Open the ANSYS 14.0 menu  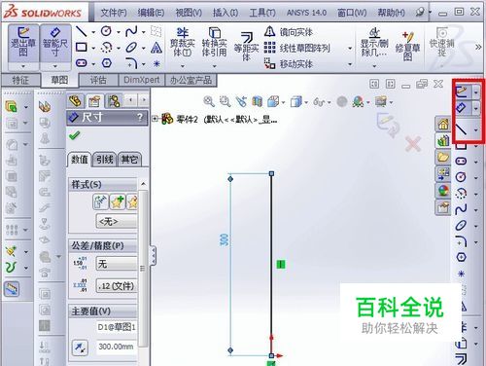click(x=306, y=13)
